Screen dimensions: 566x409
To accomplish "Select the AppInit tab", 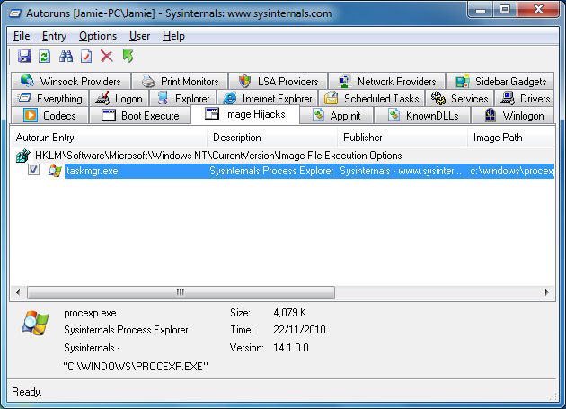I will tap(336, 116).
